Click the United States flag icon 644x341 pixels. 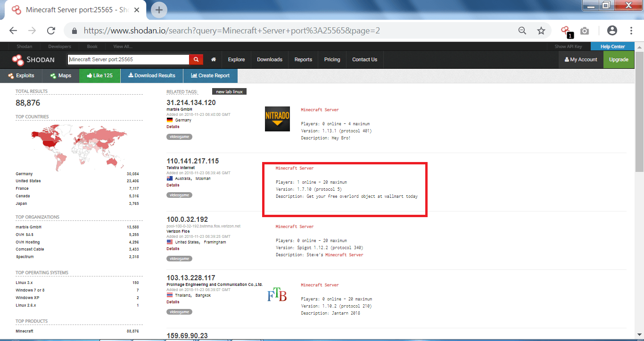[170, 242]
